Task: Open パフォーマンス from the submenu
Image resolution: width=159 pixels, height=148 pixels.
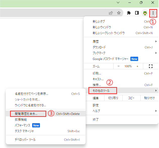Action: 46,125
